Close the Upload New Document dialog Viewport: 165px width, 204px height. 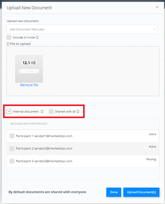[x=157, y=7]
